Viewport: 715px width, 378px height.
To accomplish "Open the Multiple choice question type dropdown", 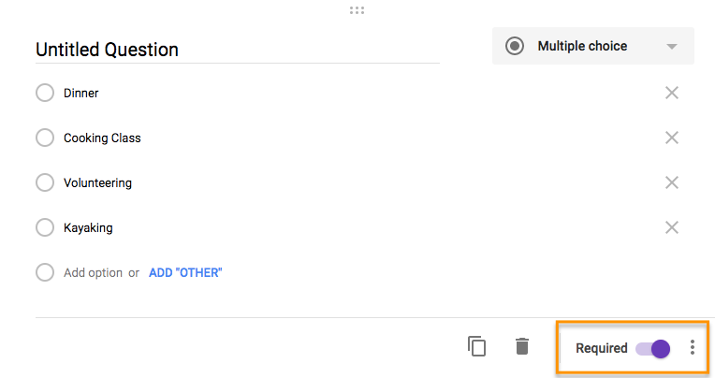I will (592, 46).
